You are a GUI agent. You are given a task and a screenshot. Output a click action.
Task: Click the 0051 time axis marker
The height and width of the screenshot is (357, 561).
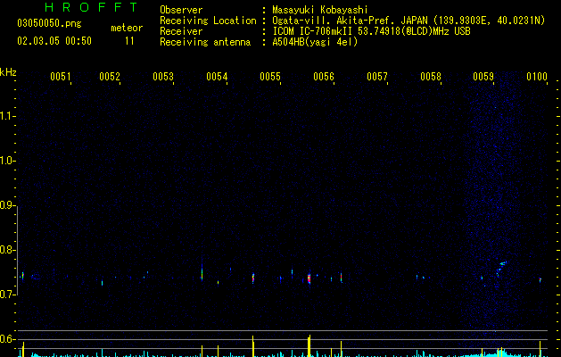[60, 76]
